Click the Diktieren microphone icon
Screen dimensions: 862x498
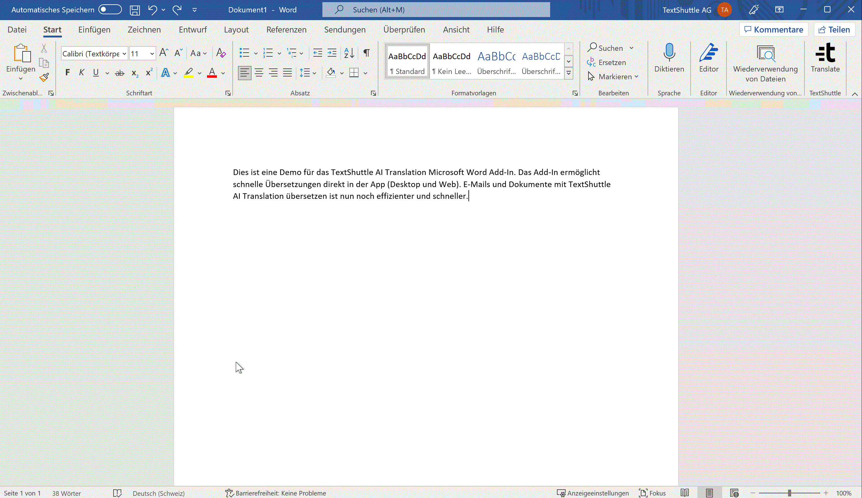tap(669, 58)
